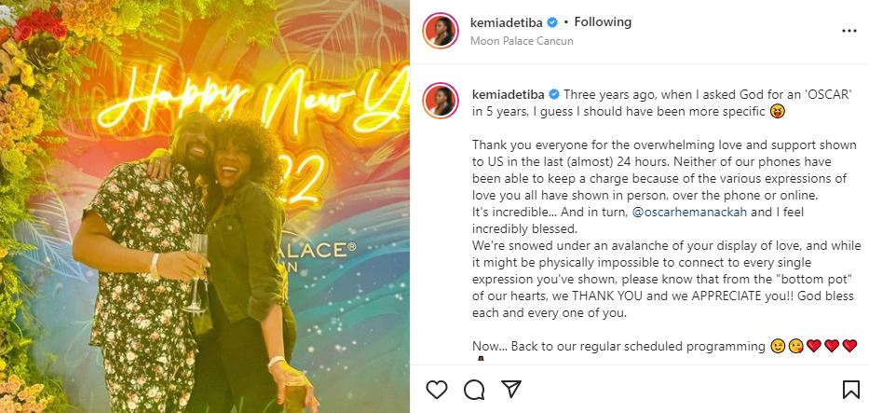The height and width of the screenshot is (413, 869).
Task: Like the post with the heart icon
Action: point(437,389)
